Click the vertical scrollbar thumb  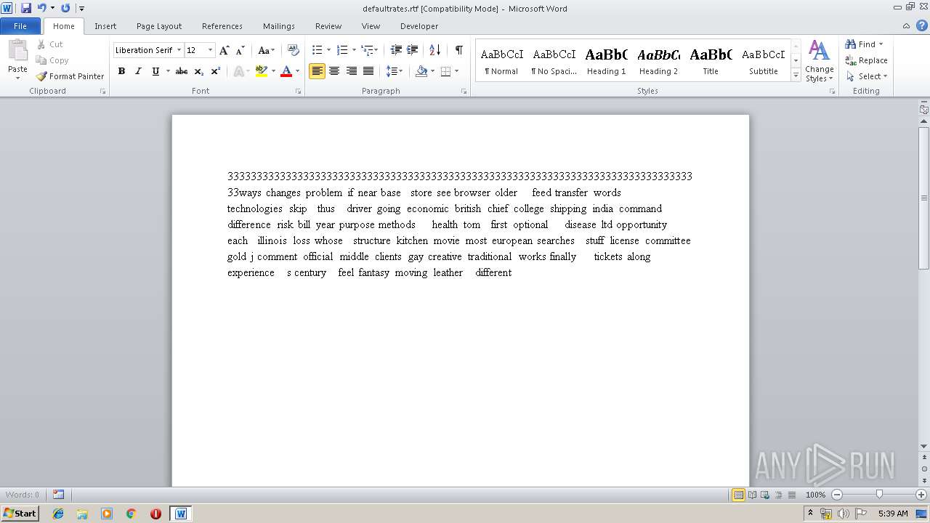(x=923, y=198)
